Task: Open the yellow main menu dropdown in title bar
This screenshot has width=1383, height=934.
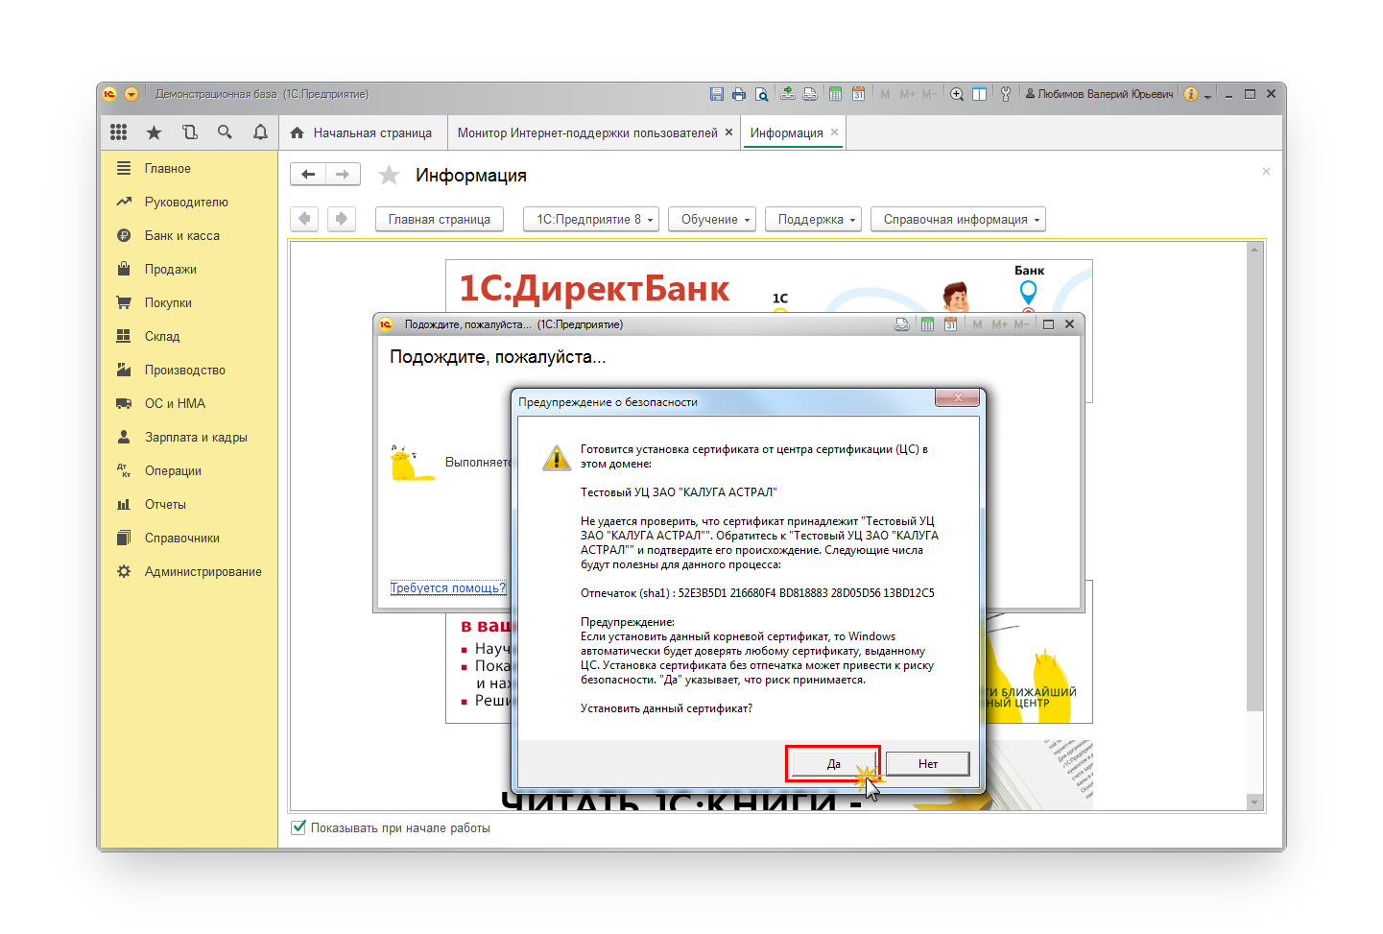Action: click(131, 94)
